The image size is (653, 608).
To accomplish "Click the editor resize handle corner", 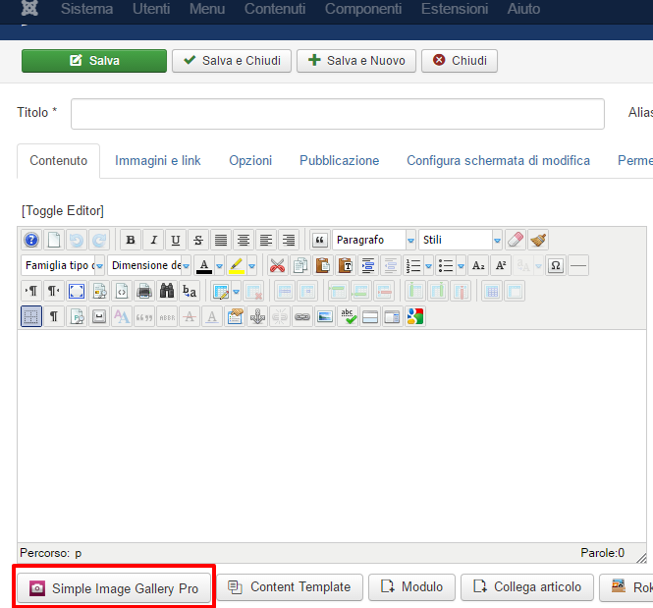I will pos(641,558).
